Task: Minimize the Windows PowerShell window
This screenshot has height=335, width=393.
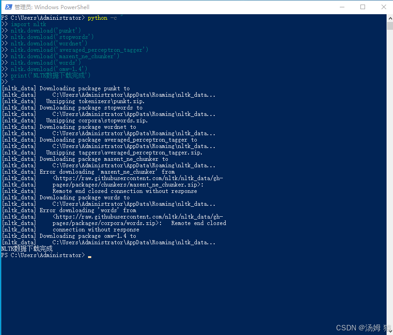Action: click(x=342, y=7)
